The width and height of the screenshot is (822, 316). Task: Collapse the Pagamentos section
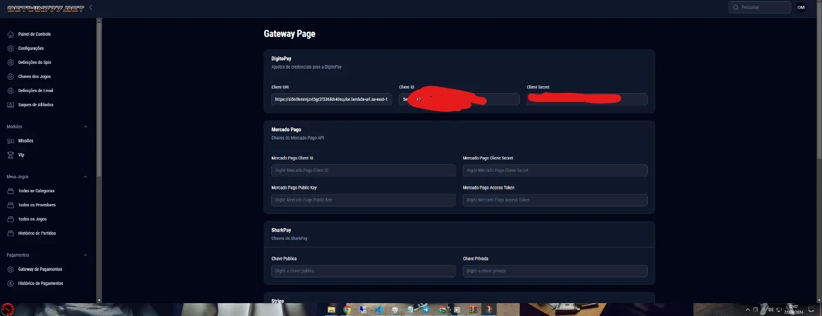(85, 255)
